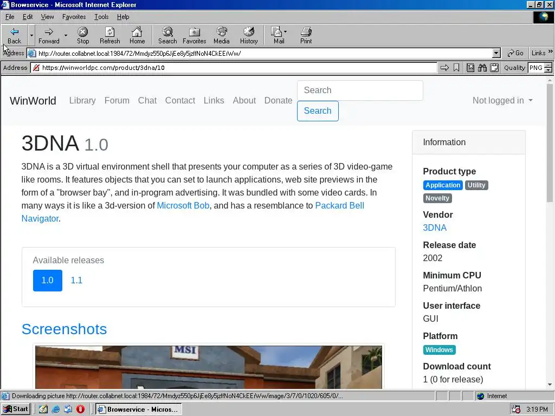Screen dimensions: 555x416
Task: Click the Browservice bookmark ribbon icon
Action: 456,68
